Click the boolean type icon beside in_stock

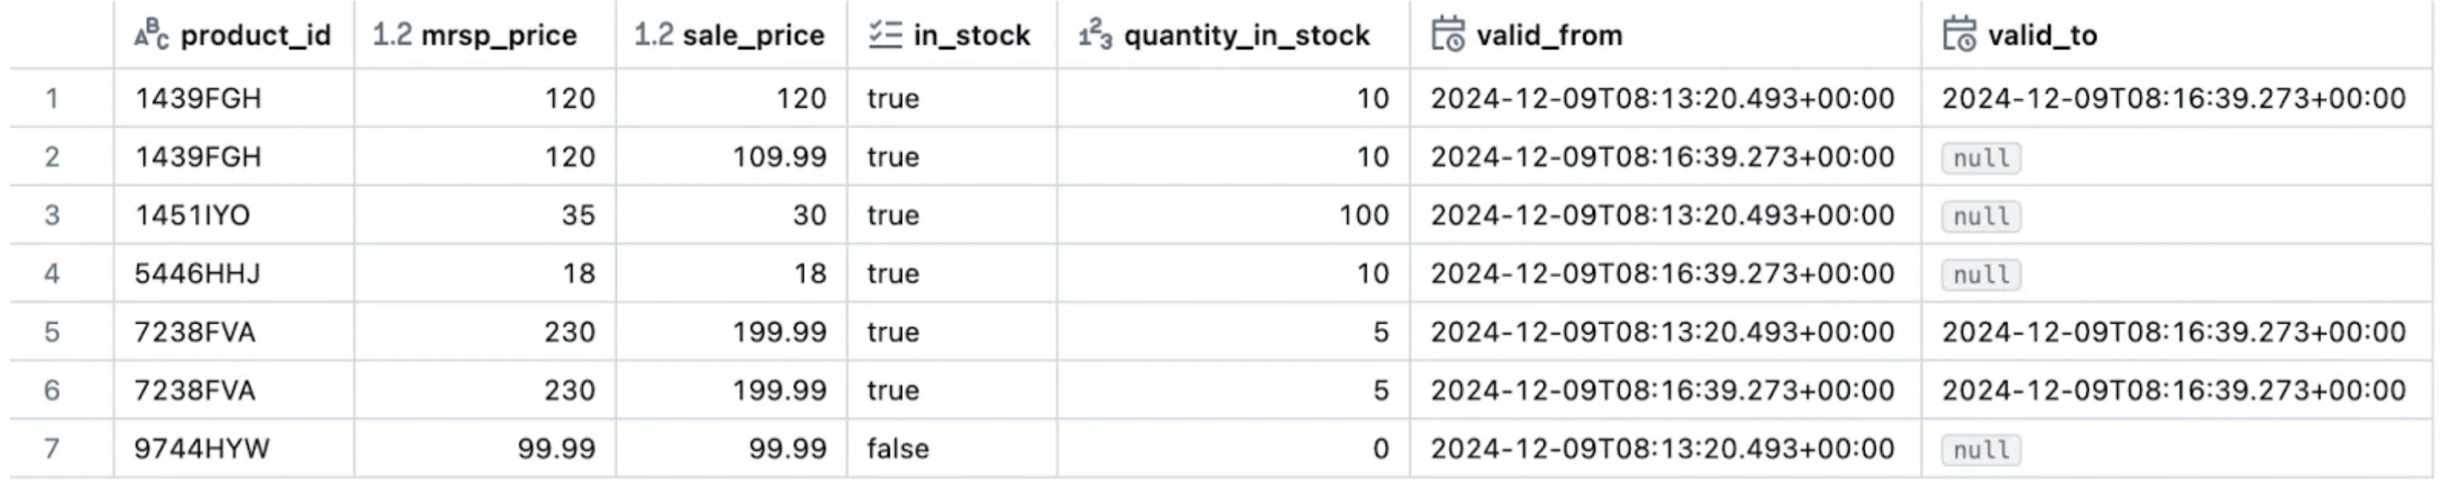(x=884, y=35)
